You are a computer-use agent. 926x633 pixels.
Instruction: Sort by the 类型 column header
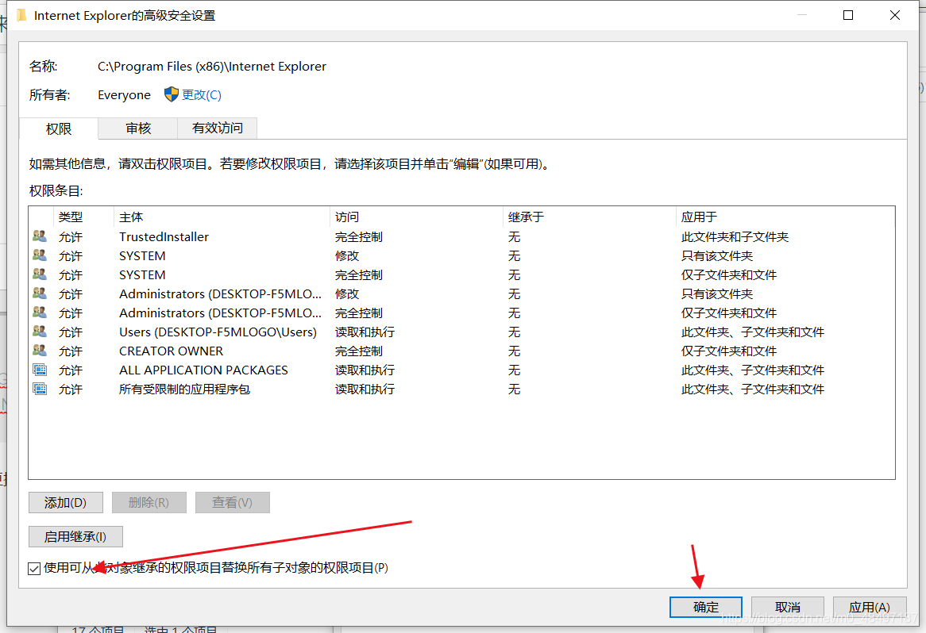click(83, 217)
